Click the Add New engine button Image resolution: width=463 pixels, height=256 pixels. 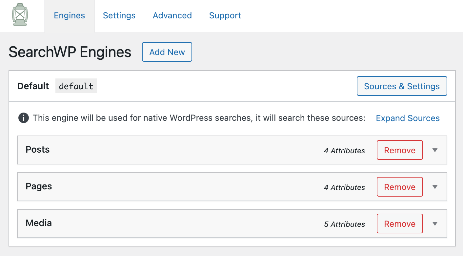click(x=167, y=52)
